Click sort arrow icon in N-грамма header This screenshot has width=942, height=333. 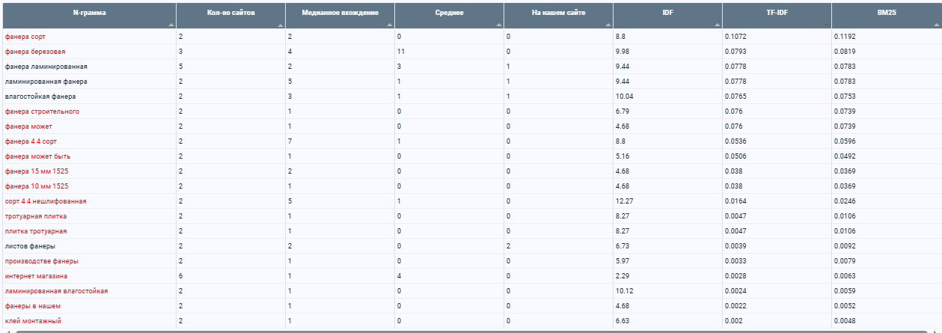point(171,25)
